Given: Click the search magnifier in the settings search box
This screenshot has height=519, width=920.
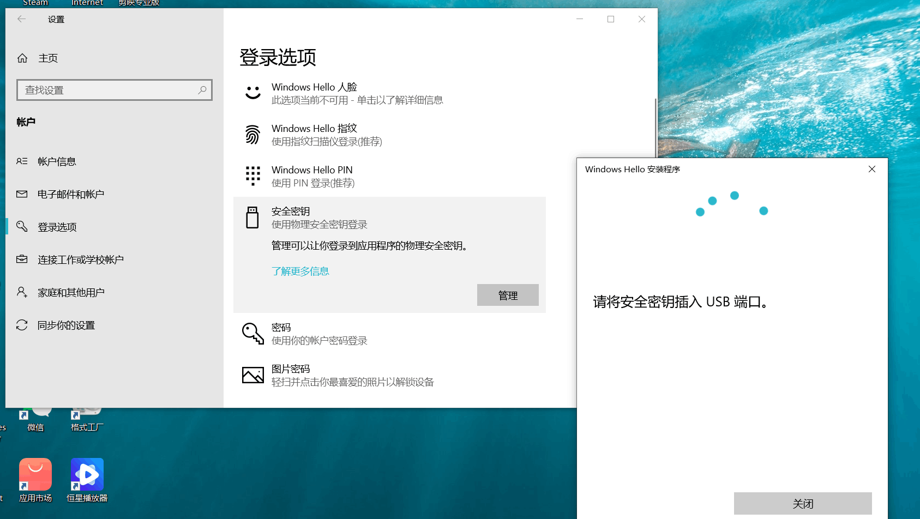Looking at the screenshot, I should (202, 90).
